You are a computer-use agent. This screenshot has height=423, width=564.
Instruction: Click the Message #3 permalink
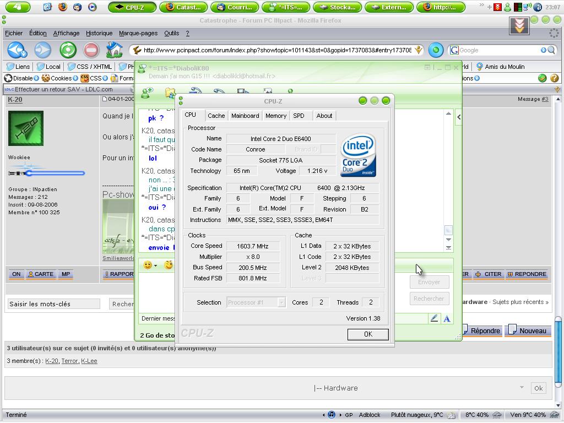tap(545, 99)
